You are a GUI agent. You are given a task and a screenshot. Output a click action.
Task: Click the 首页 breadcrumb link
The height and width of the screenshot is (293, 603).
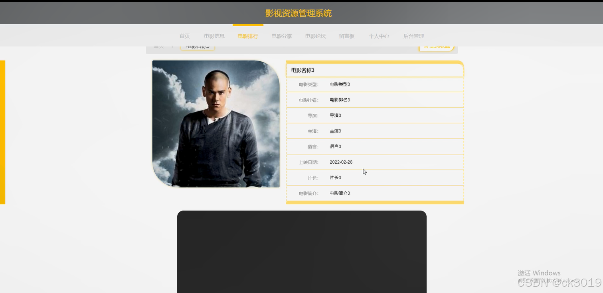point(159,47)
